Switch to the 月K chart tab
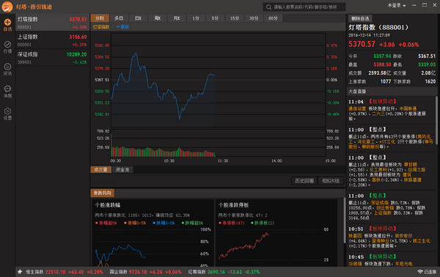Viewport: 440px width, 277px height. [x=177, y=18]
